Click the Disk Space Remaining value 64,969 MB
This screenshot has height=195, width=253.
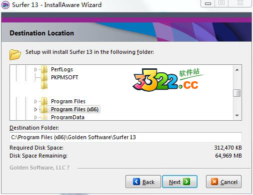[x=228, y=156]
